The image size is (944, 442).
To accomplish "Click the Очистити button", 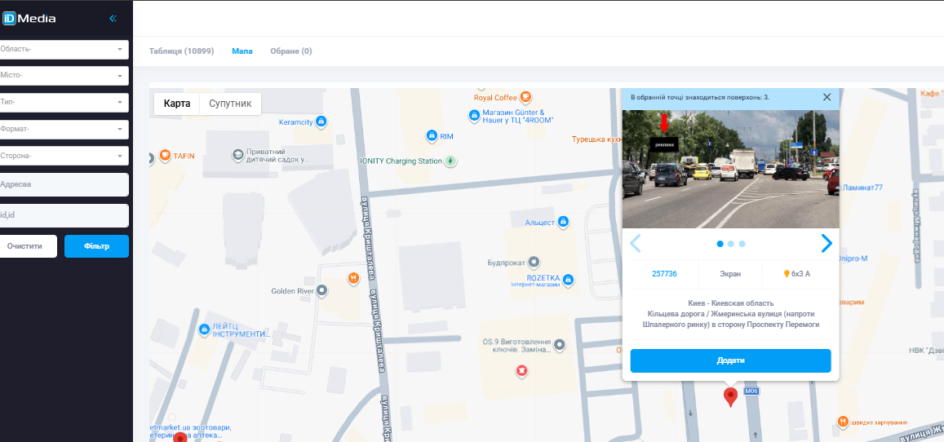I will [28, 246].
